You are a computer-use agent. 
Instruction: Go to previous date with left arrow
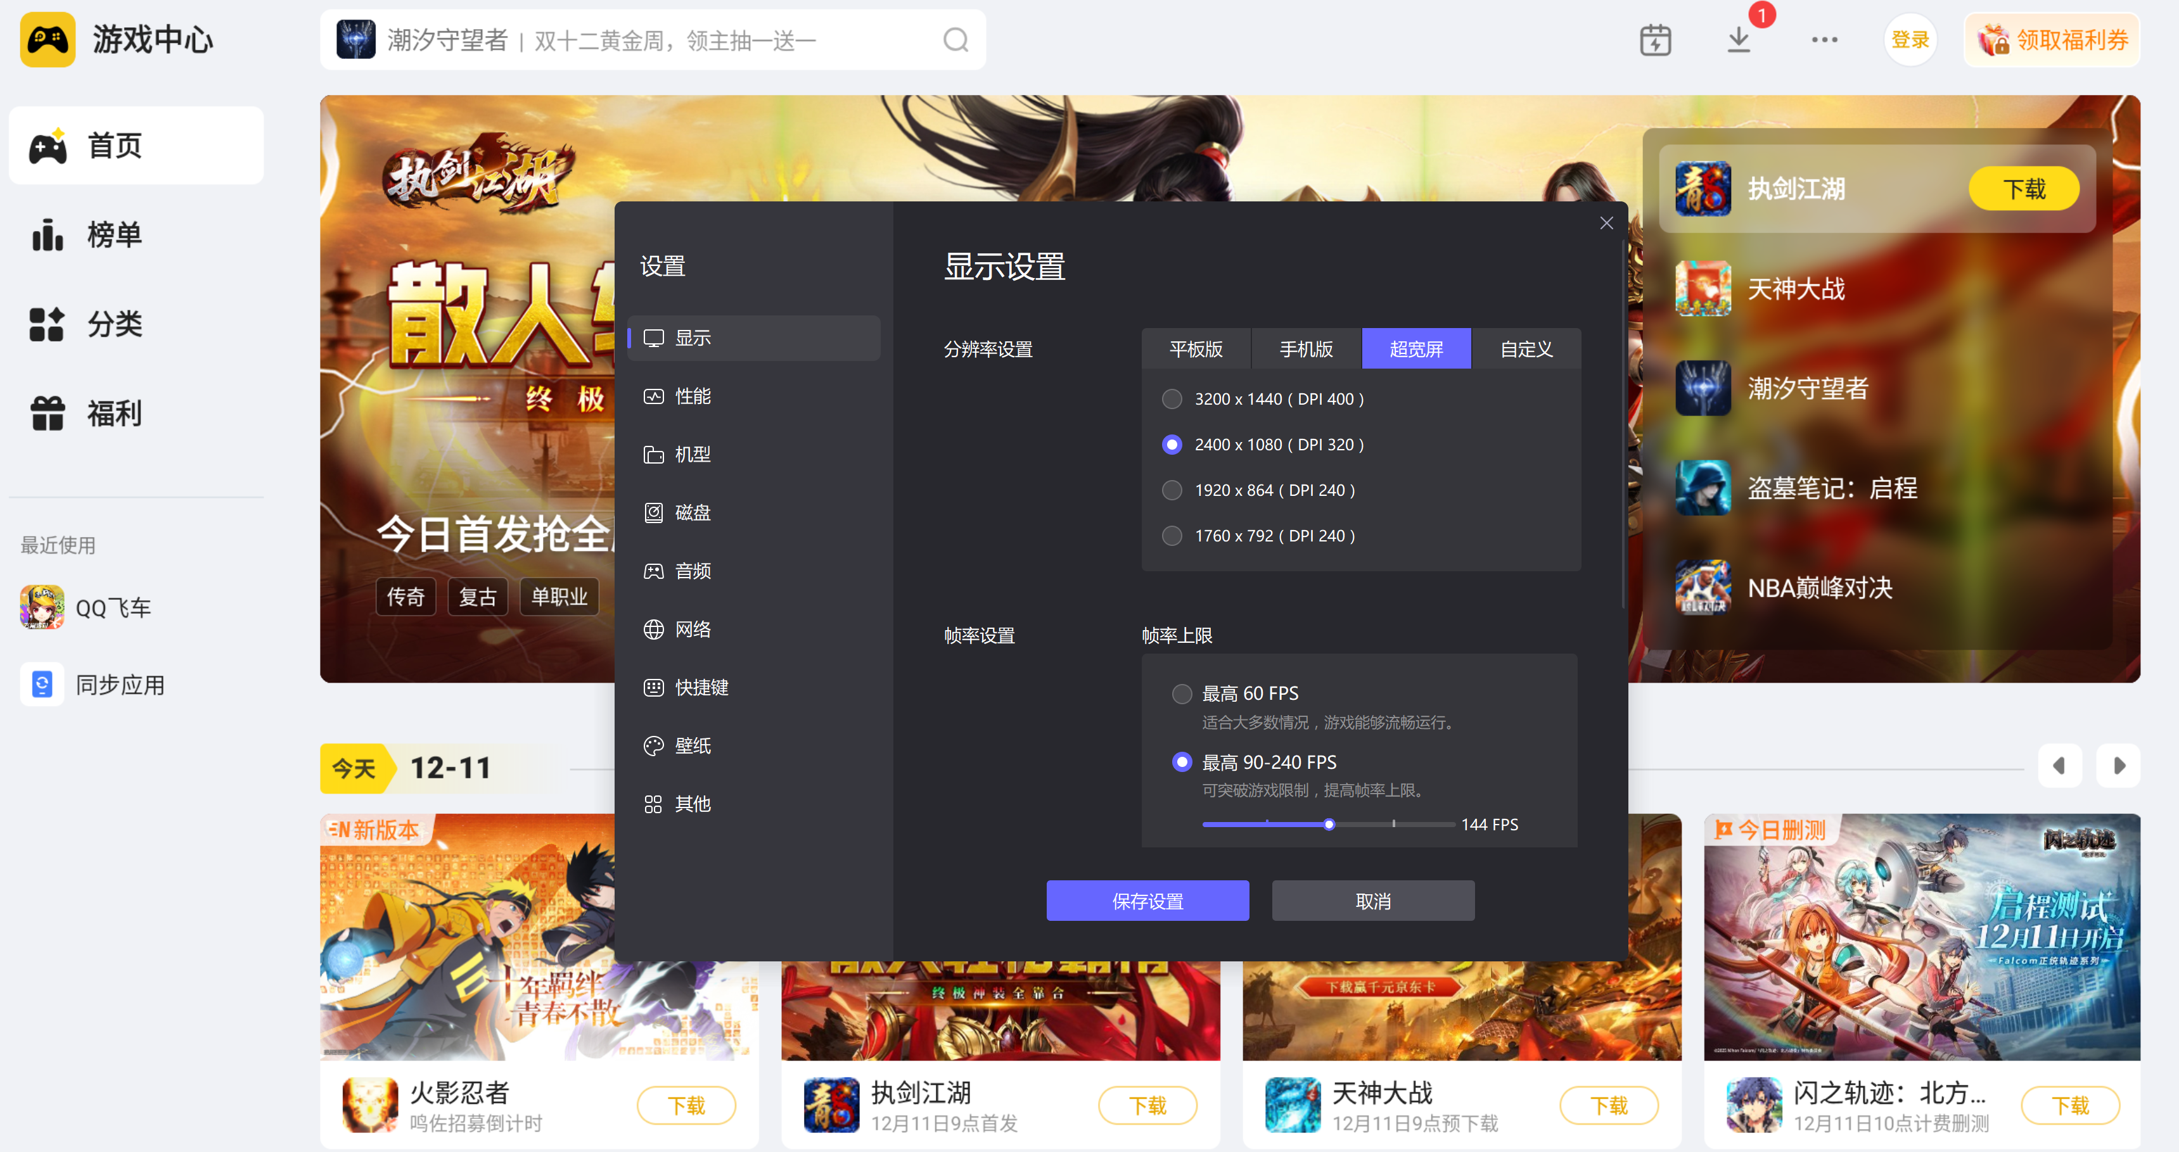2059,766
